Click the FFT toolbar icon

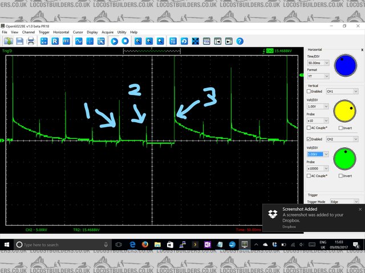pyautogui.click(x=66, y=42)
